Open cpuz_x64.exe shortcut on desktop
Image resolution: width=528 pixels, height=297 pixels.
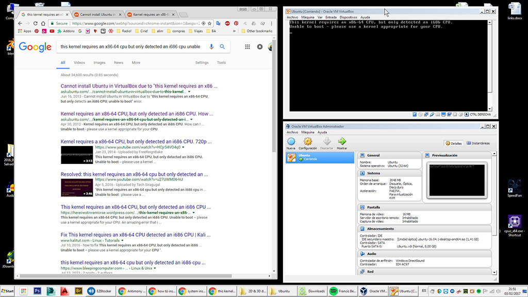(x=514, y=226)
